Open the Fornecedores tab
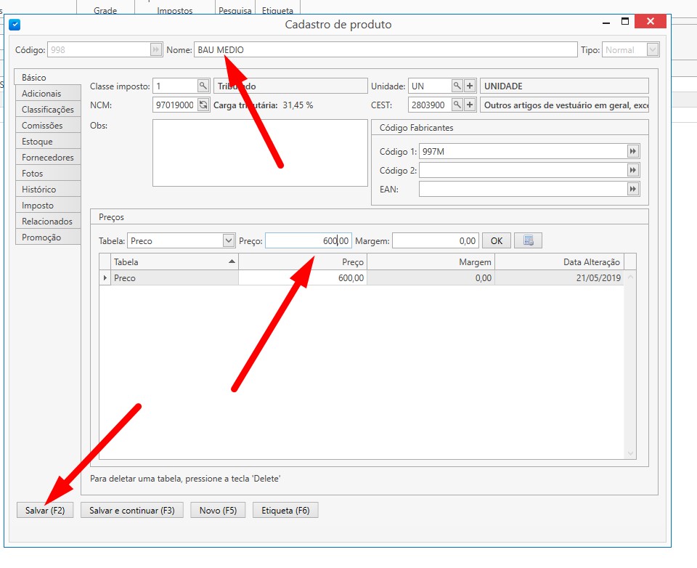 coord(48,158)
